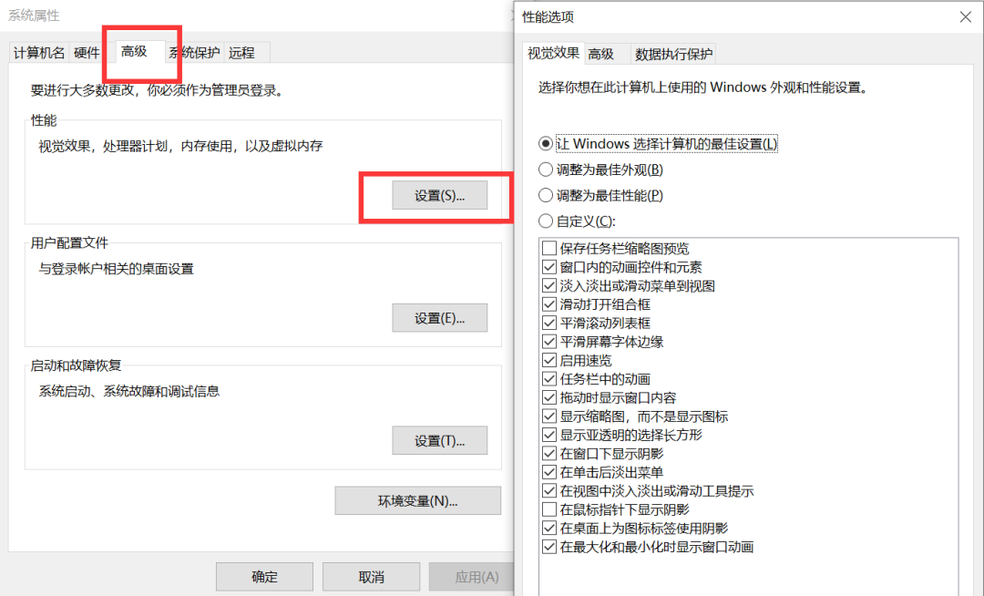This screenshot has width=984, height=596.
Task: Select 调整为最佳性能 radio button
Action: pos(600,195)
